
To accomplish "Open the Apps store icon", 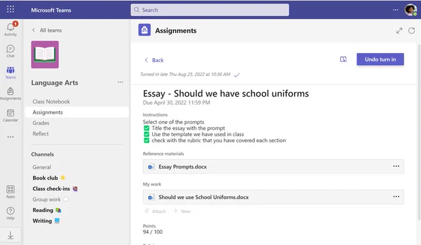I will 11,192.
